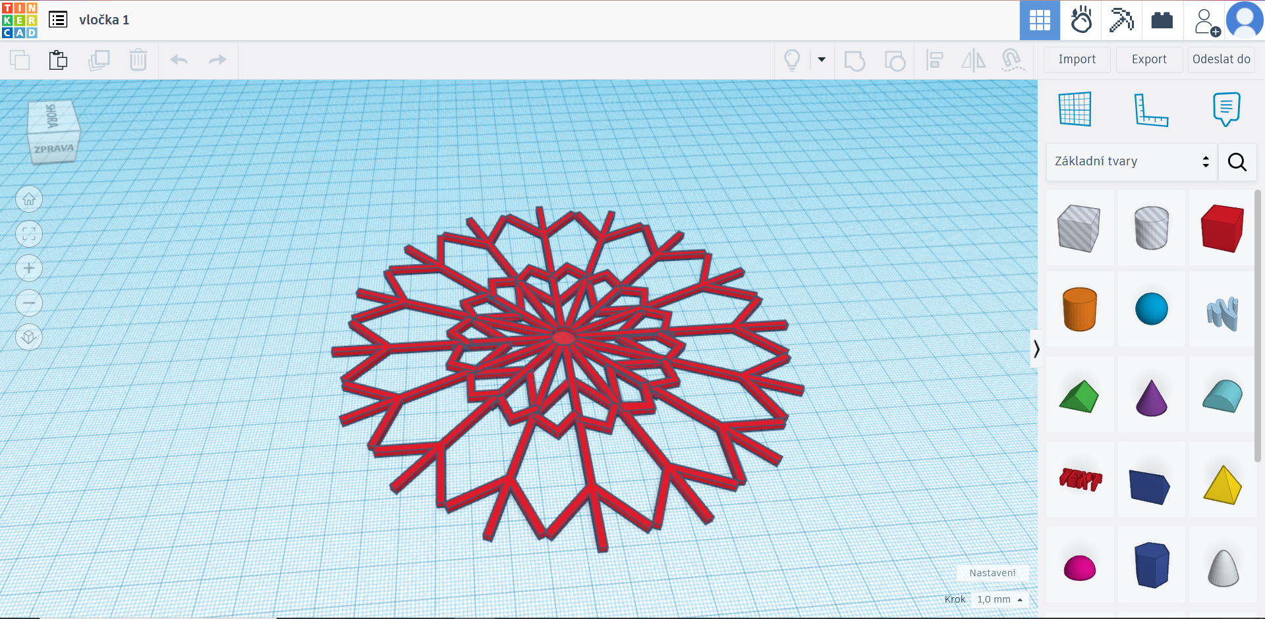This screenshot has height=619, width=1265.
Task: Open the designs list icon beside title
Action: [58, 20]
